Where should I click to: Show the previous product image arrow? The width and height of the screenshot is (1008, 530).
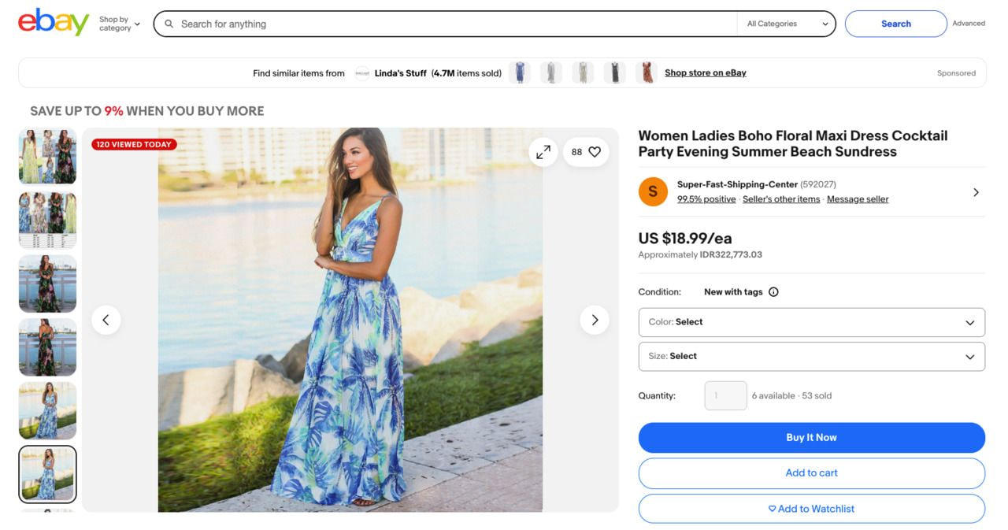106,320
